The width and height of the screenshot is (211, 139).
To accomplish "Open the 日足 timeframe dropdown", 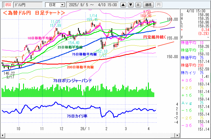I will [x=55, y=5].
